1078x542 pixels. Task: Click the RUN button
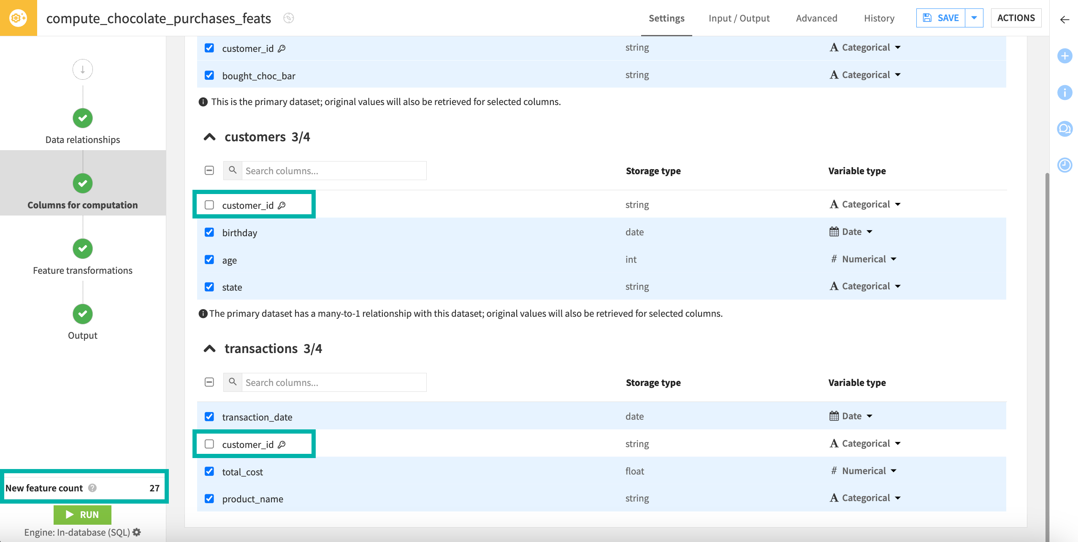pos(82,515)
